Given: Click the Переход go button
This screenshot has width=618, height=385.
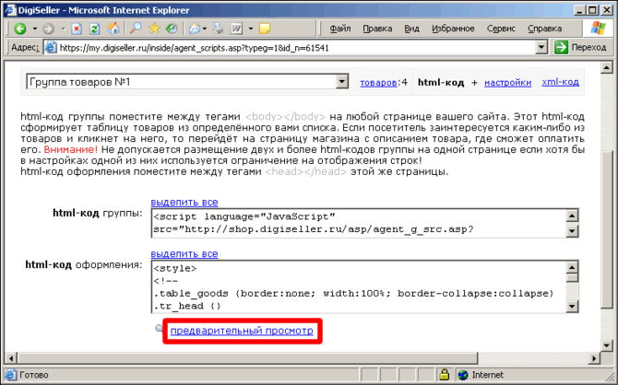Looking at the screenshot, I should [580, 48].
